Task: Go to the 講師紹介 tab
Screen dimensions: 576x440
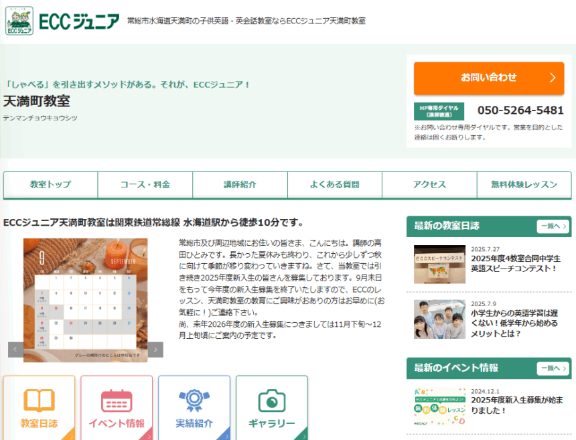Action: (240, 185)
